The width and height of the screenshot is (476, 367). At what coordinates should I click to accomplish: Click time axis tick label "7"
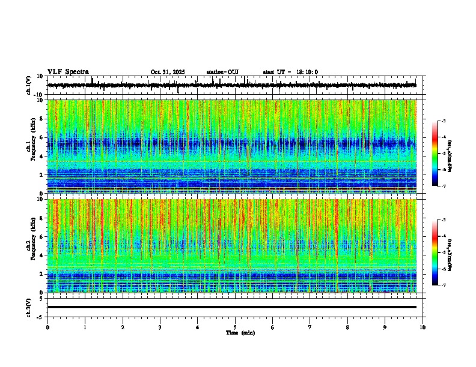pyautogui.click(x=310, y=327)
